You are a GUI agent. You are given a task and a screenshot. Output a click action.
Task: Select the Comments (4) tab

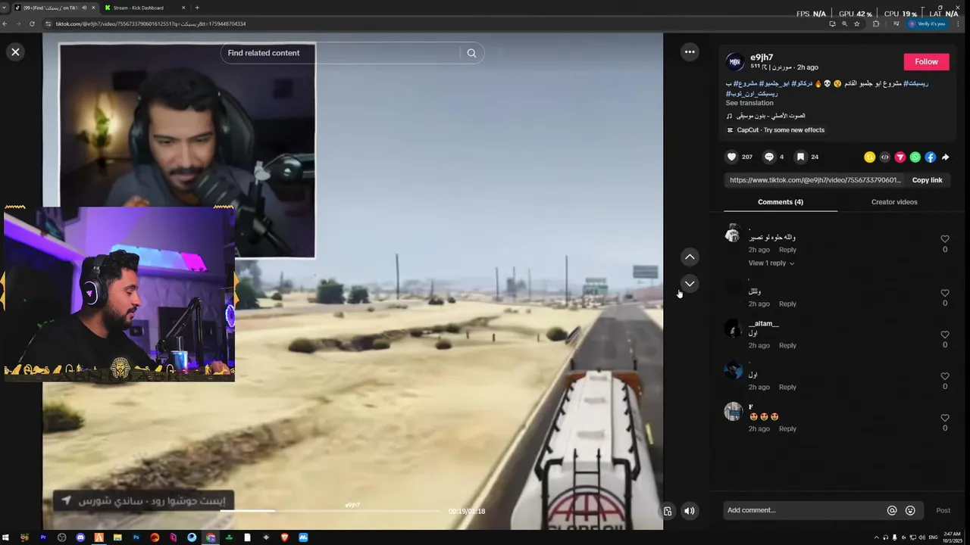click(781, 202)
